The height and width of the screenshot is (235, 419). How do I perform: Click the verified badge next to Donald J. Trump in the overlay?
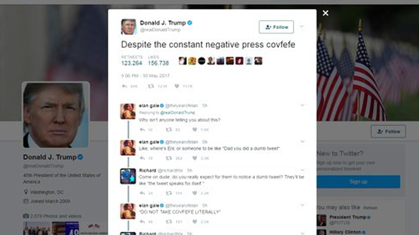(190, 23)
